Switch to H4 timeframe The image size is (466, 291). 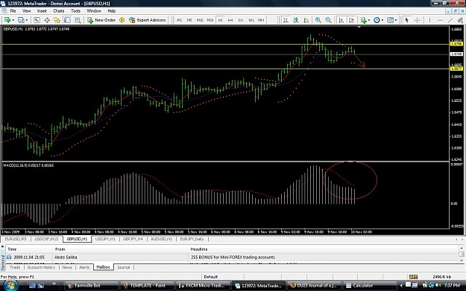point(230,20)
